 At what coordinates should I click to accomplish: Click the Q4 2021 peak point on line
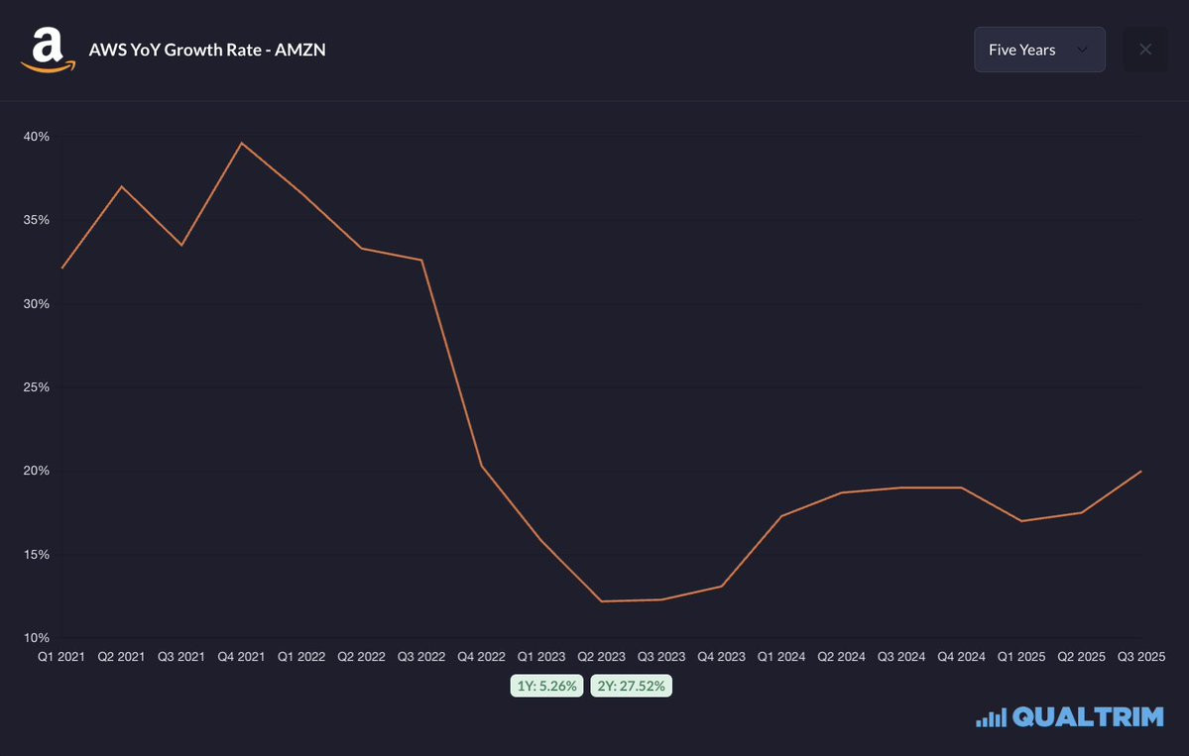241,143
